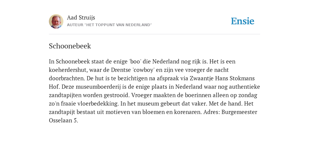309x154 pixels.
Task: Click the word museumboerderij
Action: tap(98, 87)
